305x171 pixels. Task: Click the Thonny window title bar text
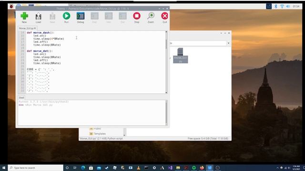[92, 9]
